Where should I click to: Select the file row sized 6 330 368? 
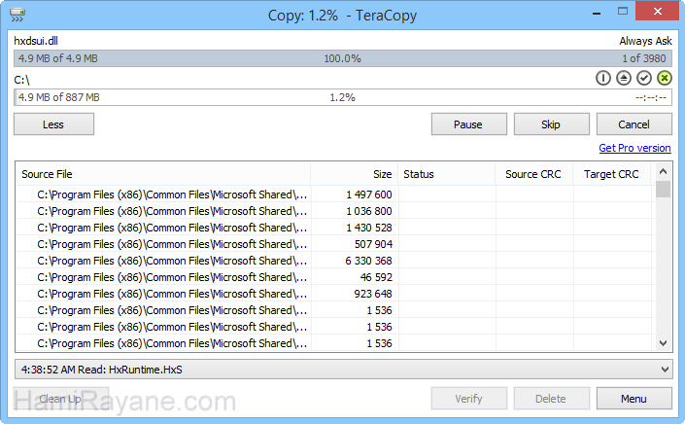coord(335,261)
